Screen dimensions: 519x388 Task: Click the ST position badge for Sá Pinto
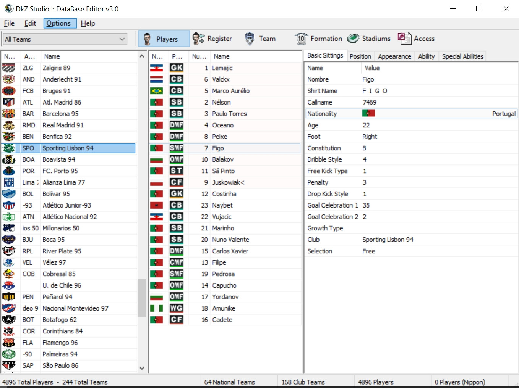click(177, 171)
